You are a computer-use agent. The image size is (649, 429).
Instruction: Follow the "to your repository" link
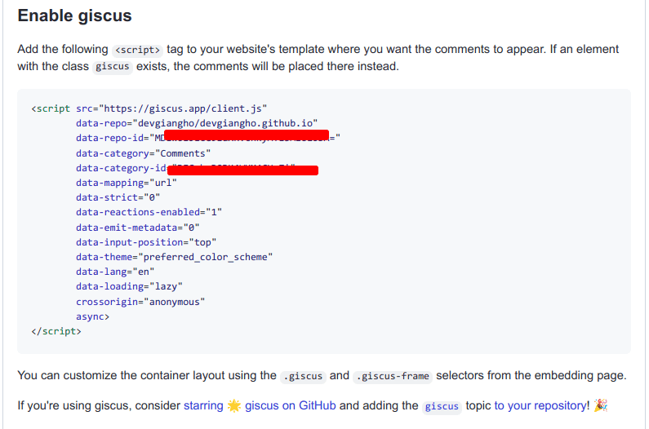[540, 405]
